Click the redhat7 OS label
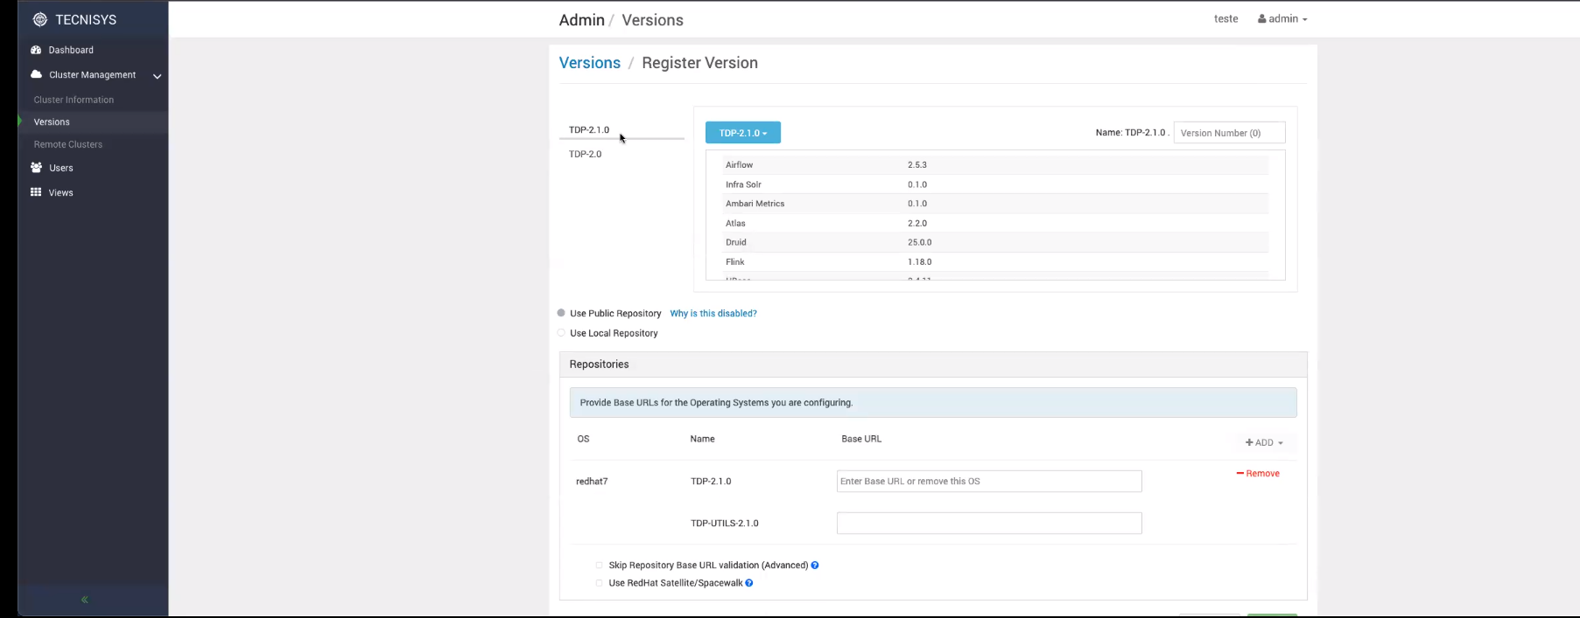The height and width of the screenshot is (618, 1580). (592, 482)
